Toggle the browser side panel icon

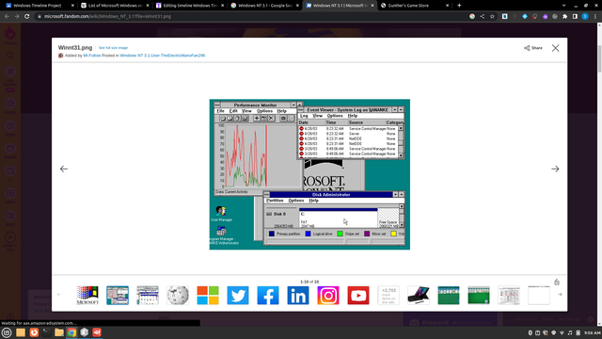click(575, 16)
